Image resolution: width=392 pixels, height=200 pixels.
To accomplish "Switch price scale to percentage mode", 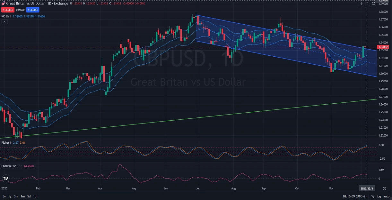I will [373, 196].
